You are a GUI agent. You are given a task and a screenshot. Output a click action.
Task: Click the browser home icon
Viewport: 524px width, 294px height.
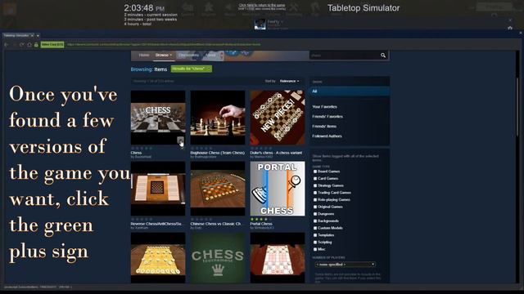point(29,45)
